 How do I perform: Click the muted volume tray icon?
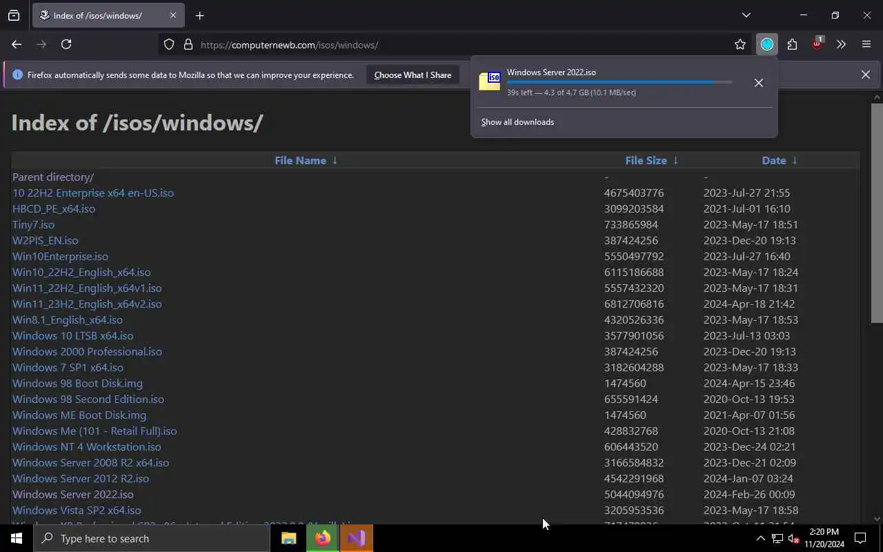793,539
